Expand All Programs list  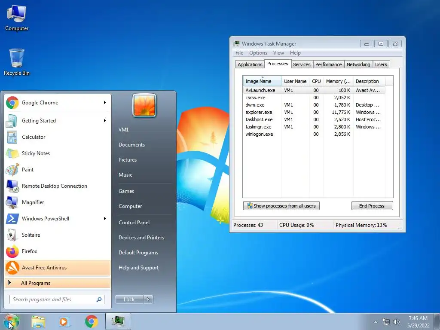tap(58, 283)
